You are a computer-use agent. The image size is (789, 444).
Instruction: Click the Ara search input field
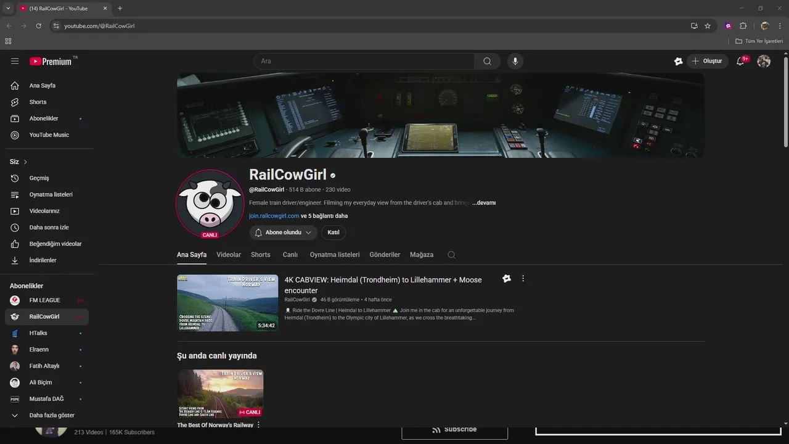click(x=364, y=61)
